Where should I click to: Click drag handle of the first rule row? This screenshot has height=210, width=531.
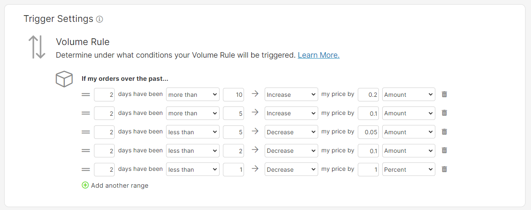(x=86, y=95)
